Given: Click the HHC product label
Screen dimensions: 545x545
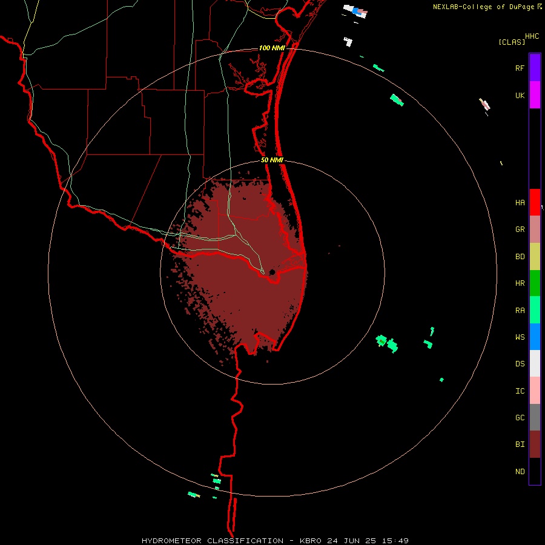Looking at the screenshot, I should [532, 36].
